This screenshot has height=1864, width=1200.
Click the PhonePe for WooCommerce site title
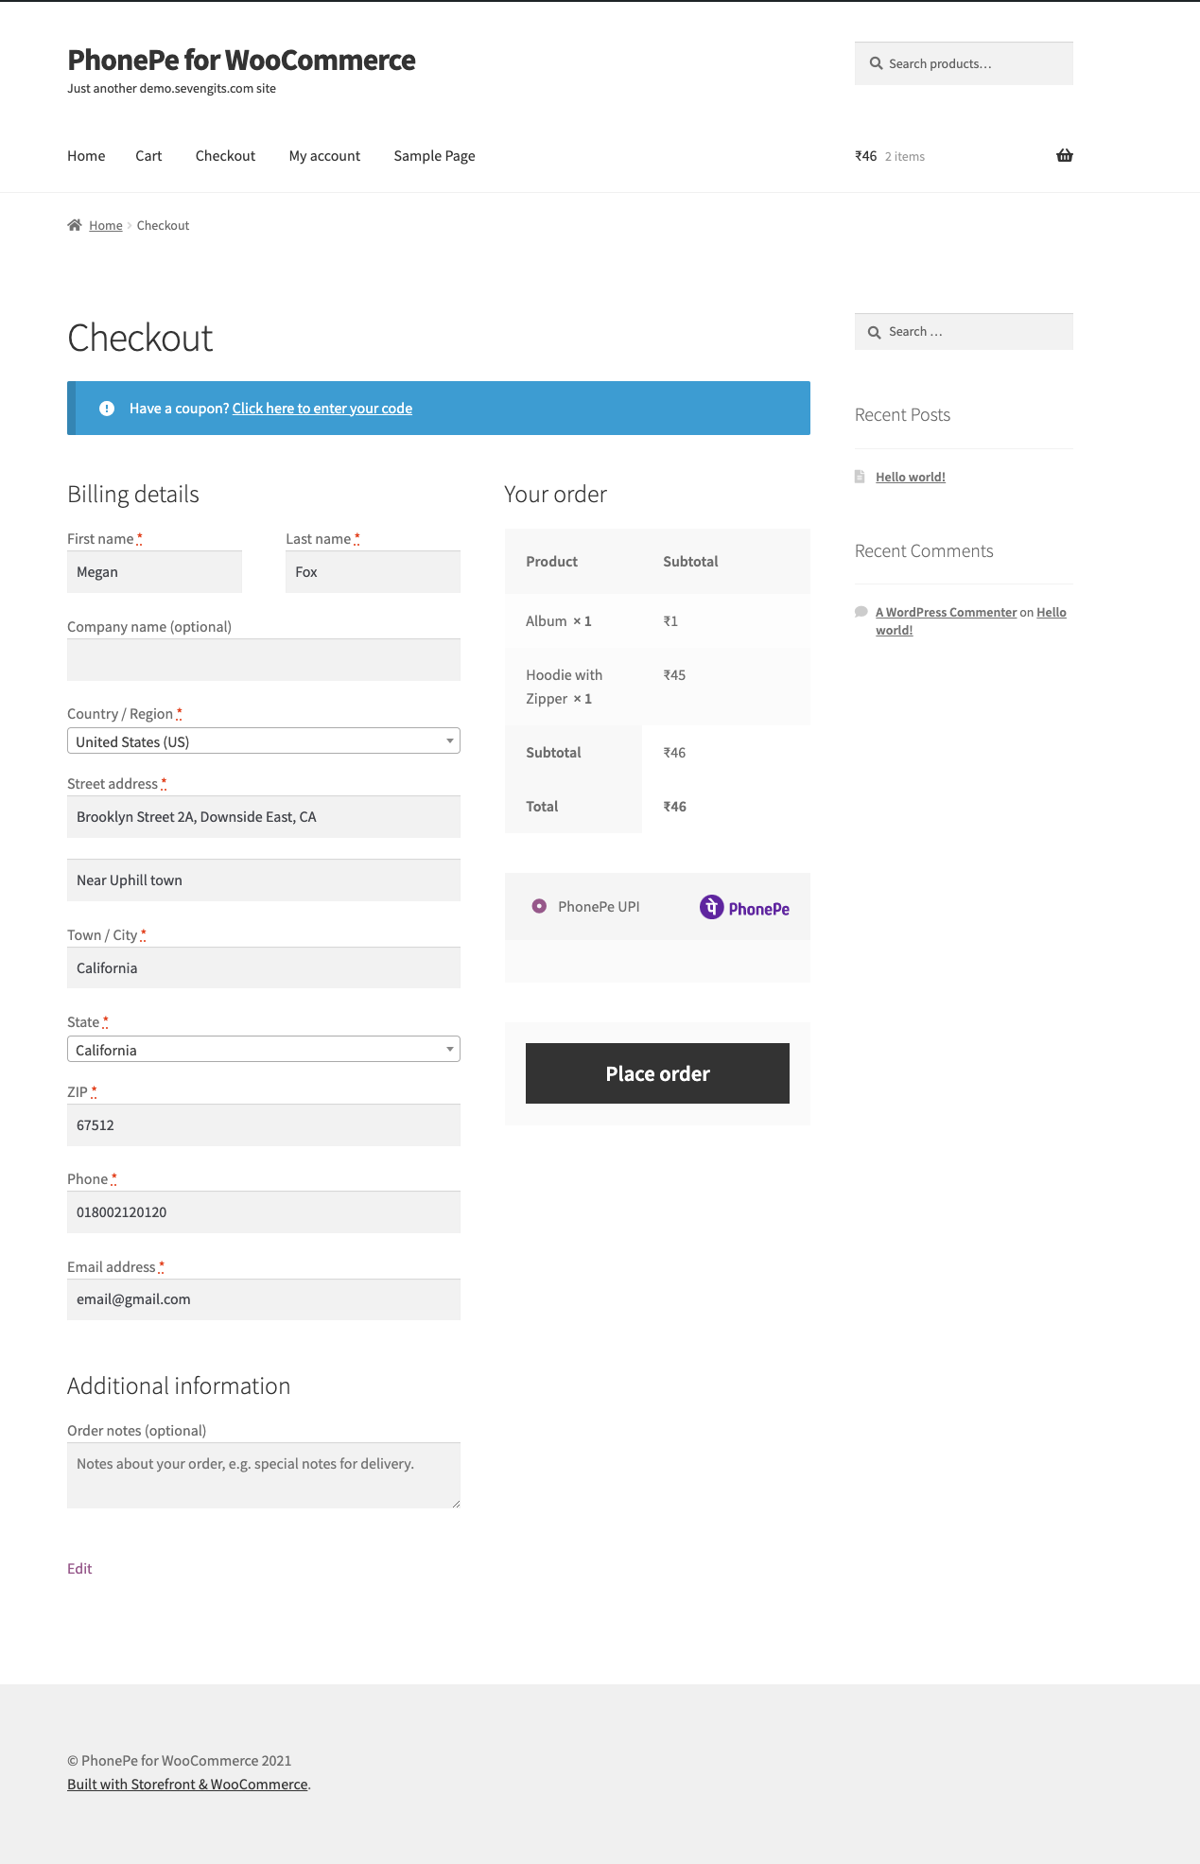241,61
